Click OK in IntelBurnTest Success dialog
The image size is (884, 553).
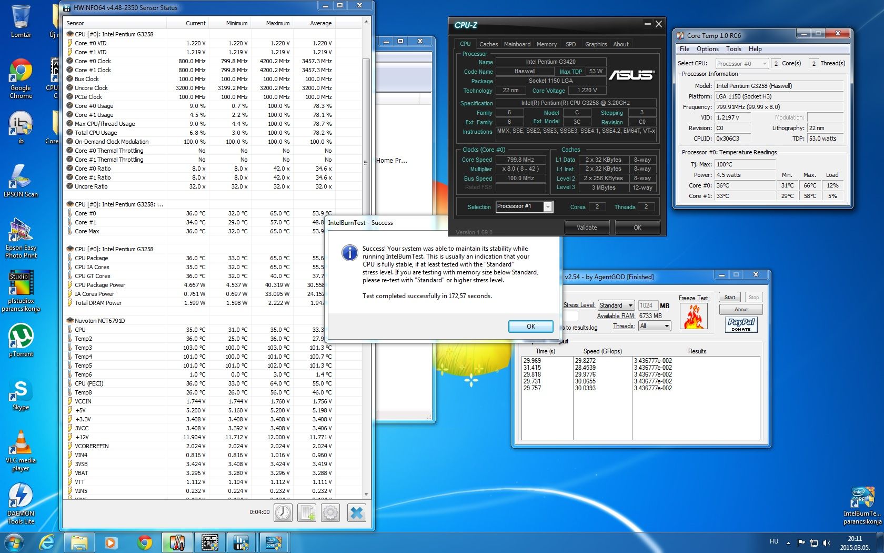click(530, 327)
